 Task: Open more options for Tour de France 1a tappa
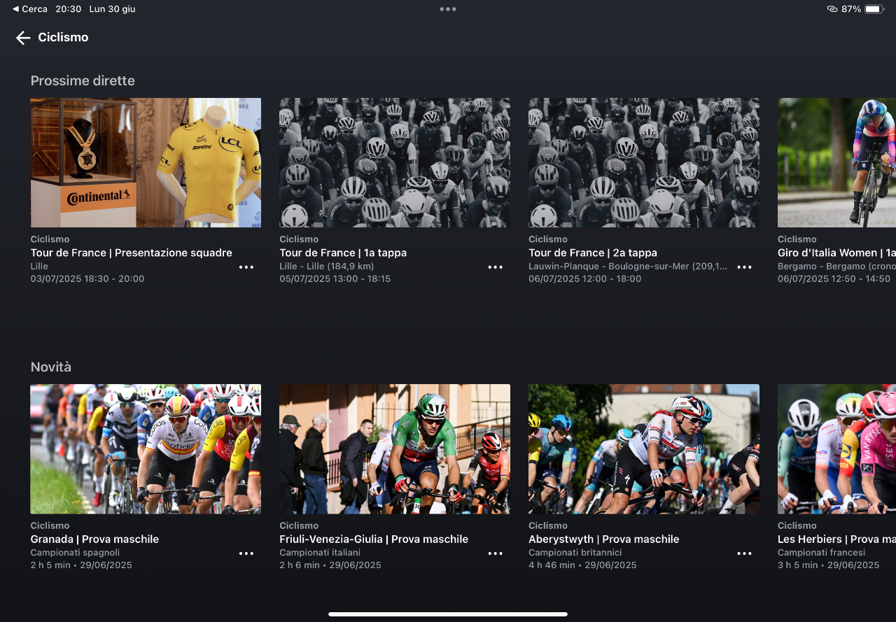tap(496, 267)
